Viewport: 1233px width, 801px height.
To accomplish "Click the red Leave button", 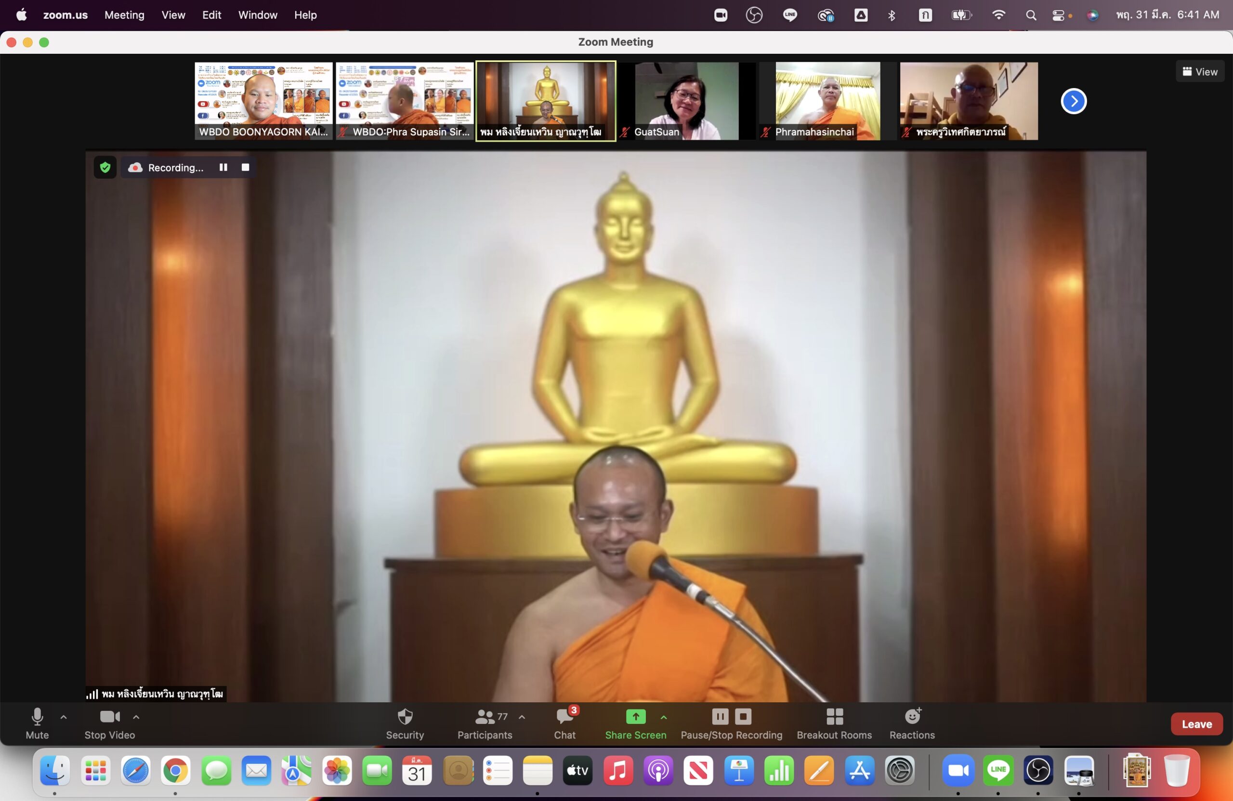I will (1196, 724).
